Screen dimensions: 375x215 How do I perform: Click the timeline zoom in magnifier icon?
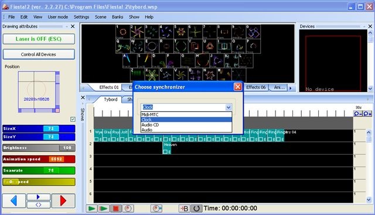367,114
